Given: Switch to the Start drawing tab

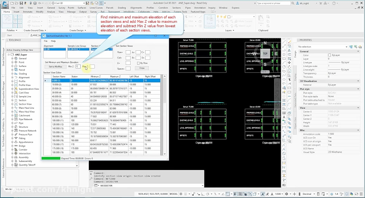Looking at the screenshot, I should coord(9,35).
